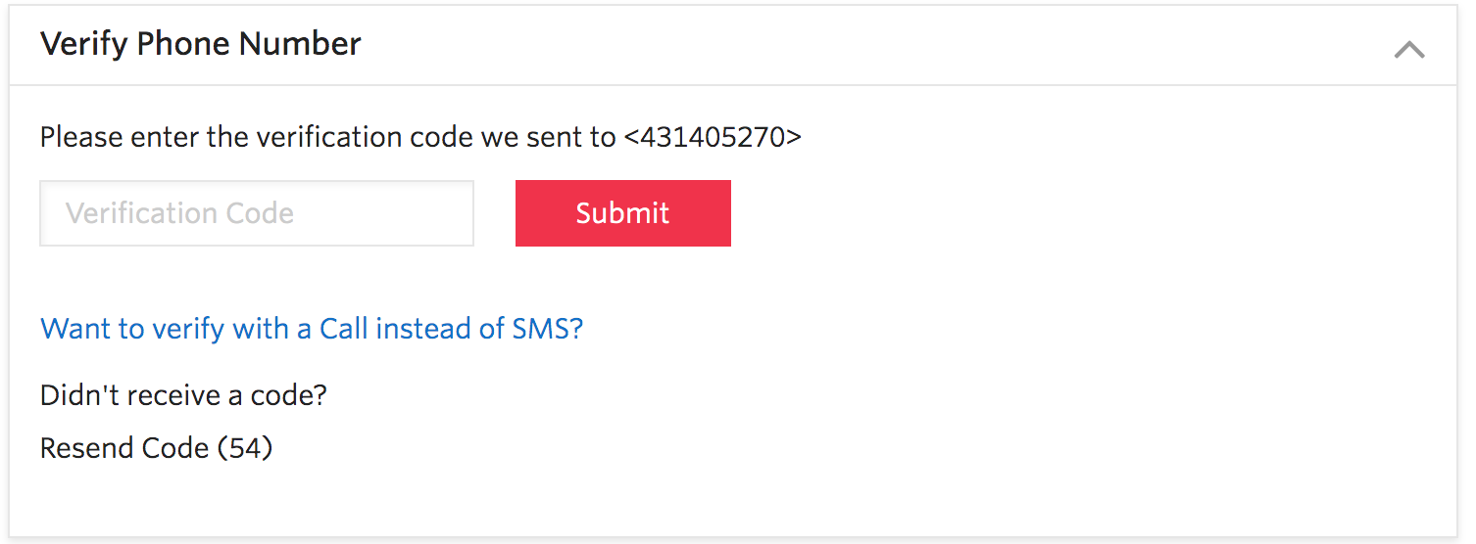The image size is (1476, 544).
Task: Click the Resend Code (54) text
Action: click(x=156, y=448)
